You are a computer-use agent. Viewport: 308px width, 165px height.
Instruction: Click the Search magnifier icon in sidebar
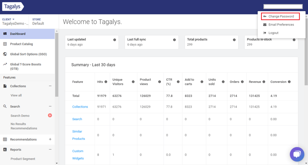tap(5, 106)
